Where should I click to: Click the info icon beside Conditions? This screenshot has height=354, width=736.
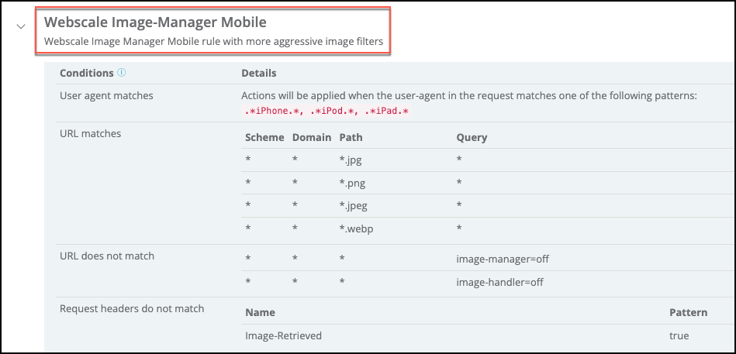122,74
